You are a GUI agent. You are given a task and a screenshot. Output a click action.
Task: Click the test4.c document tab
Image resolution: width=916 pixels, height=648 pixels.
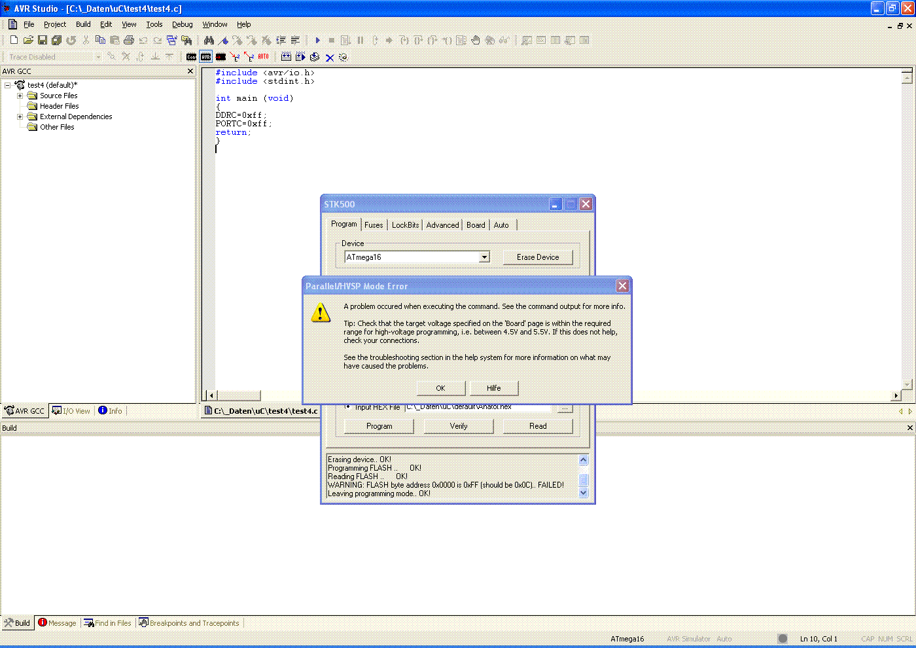point(261,411)
